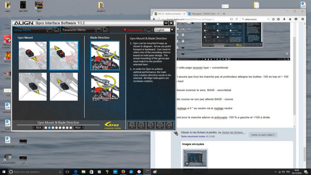The width and height of the screenshot is (311, 175).
Task: Choose Clockwise blade direction
Action: pyautogui.click(x=105, y=56)
